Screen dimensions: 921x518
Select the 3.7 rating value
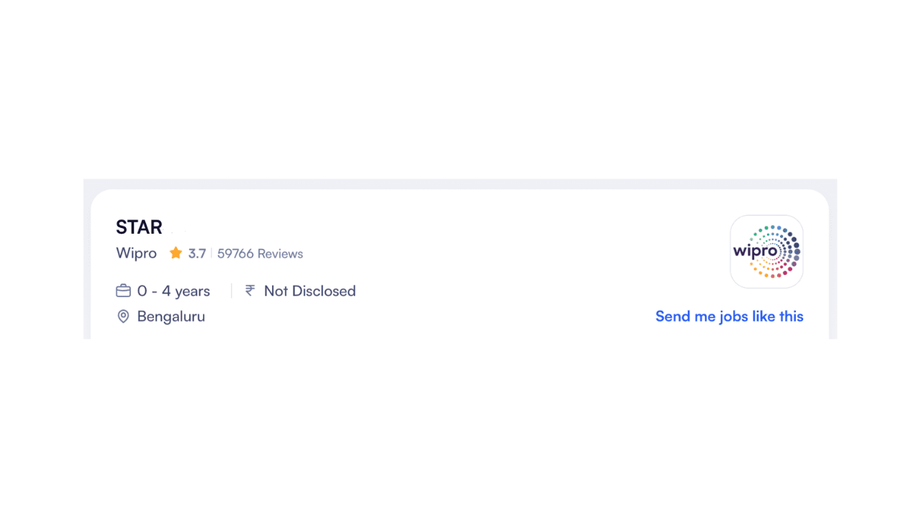click(197, 253)
